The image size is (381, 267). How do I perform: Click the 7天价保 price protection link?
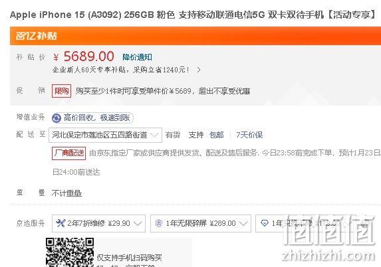click(x=249, y=135)
